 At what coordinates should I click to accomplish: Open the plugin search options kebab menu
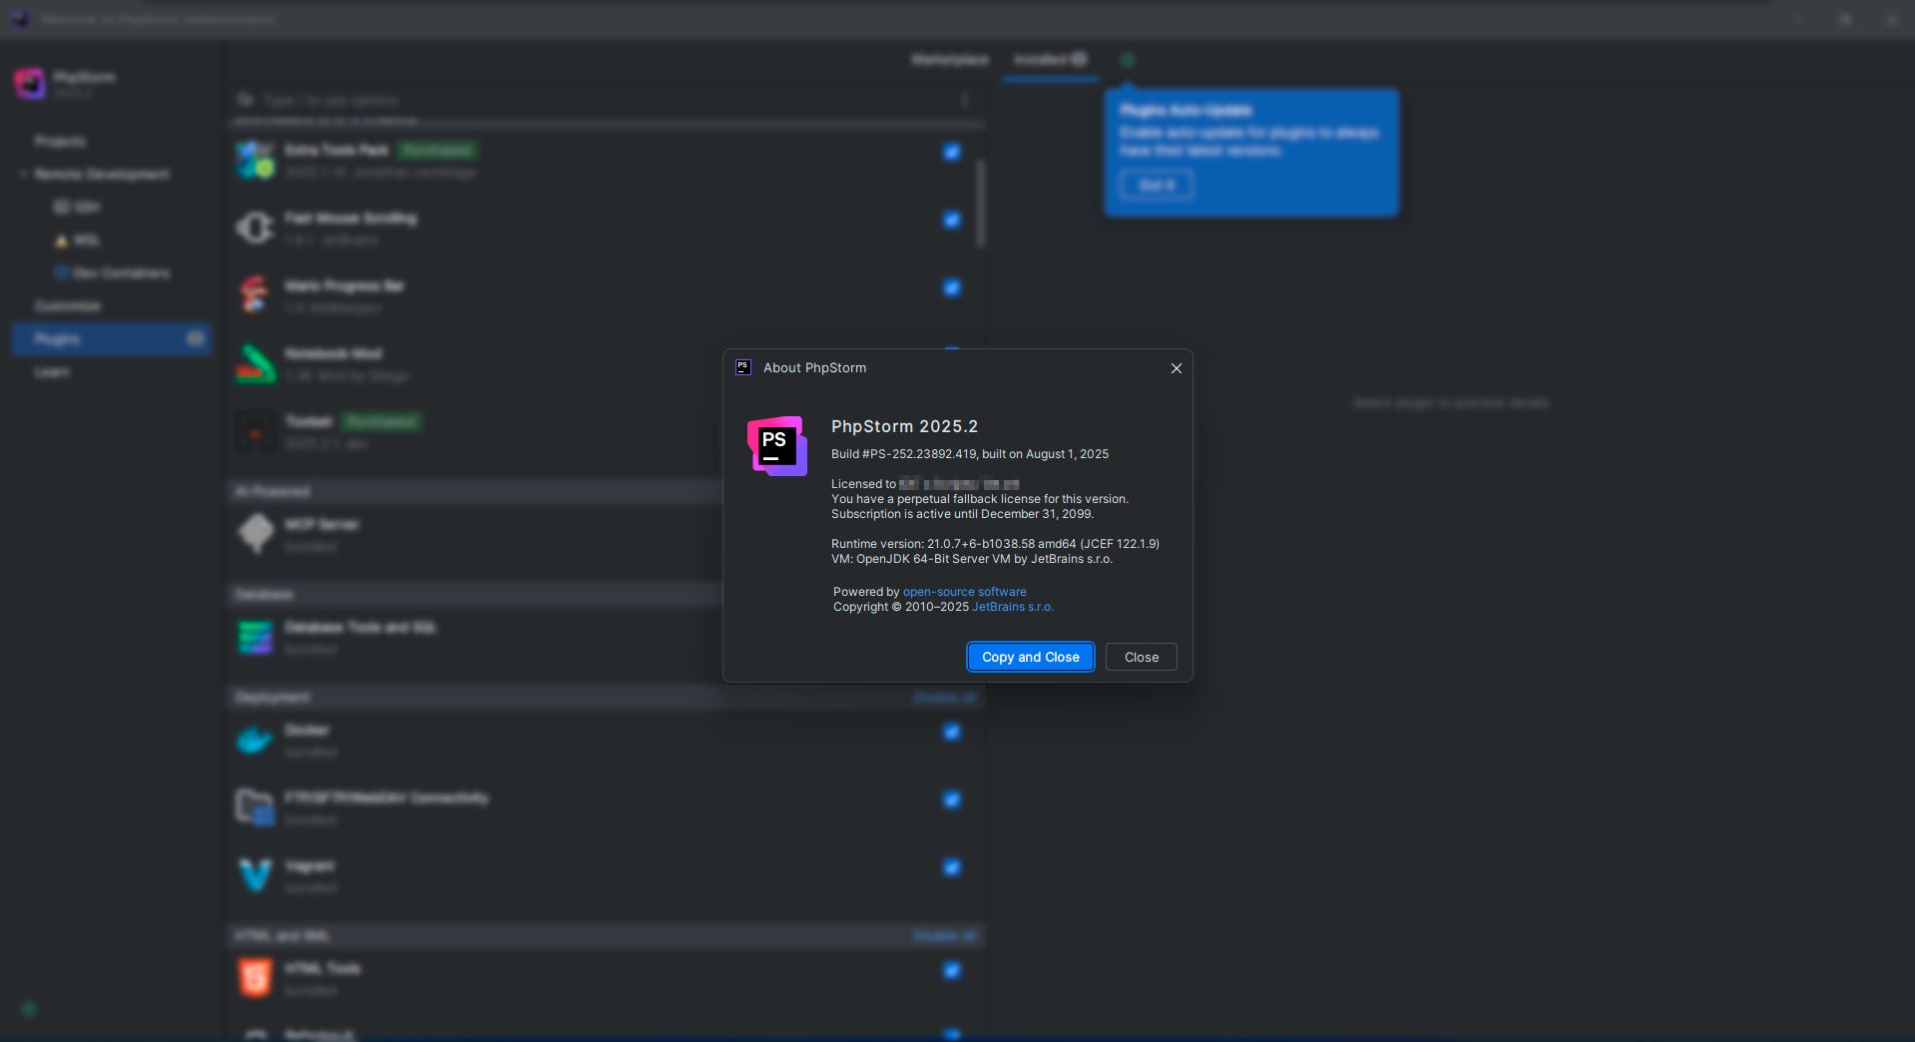click(965, 100)
